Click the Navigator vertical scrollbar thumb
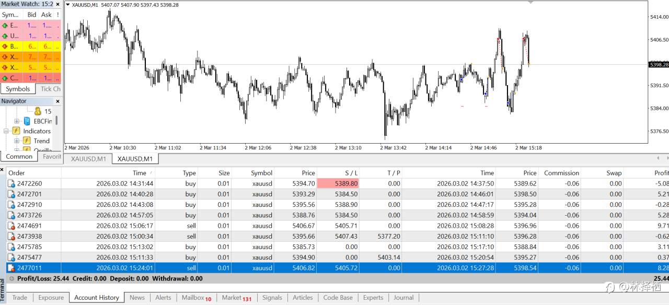Image resolution: width=669 pixels, height=305 pixels. tap(56, 120)
